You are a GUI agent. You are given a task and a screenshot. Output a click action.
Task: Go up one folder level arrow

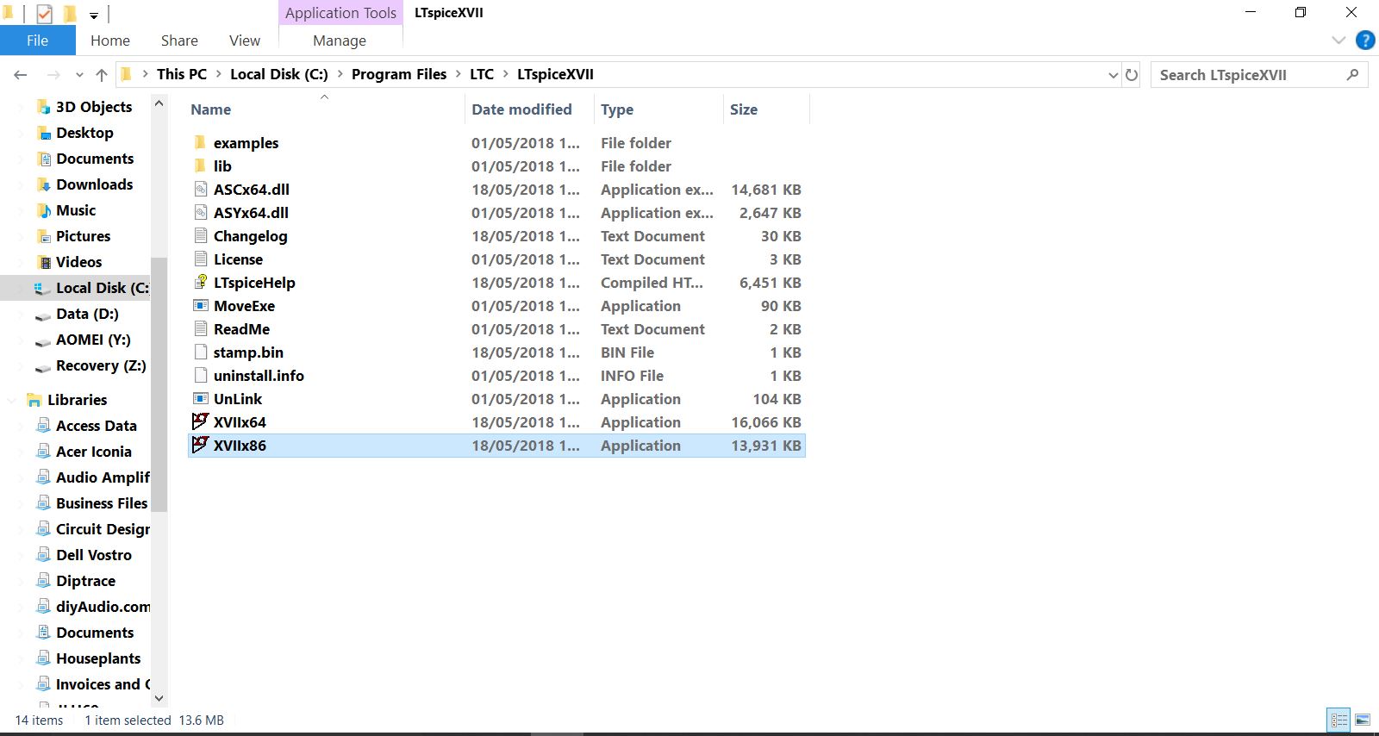click(102, 75)
